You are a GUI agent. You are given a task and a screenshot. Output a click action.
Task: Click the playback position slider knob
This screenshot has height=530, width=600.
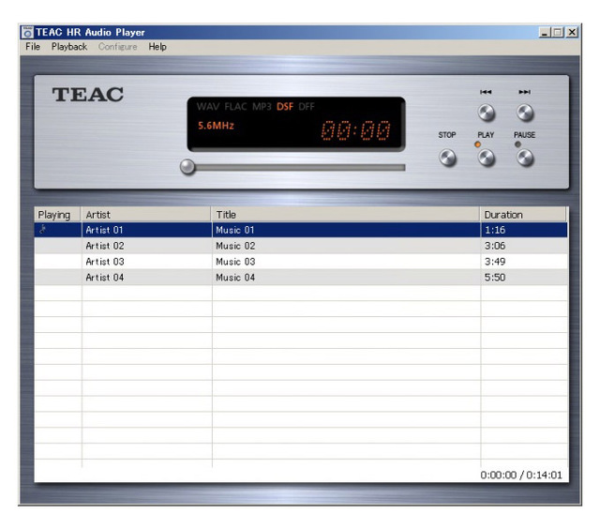coord(188,167)
